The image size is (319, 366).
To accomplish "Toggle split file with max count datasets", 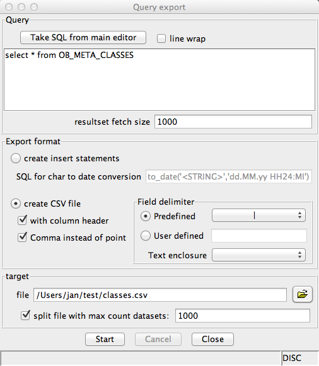I will (25, 316).
